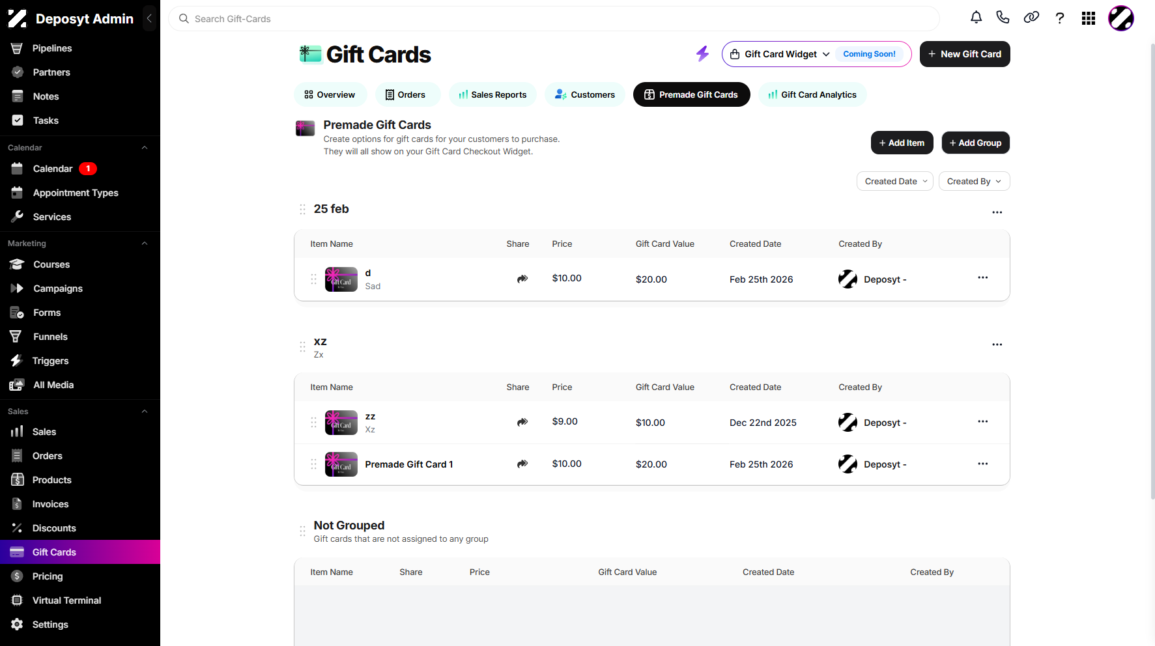
Task: Open more actions for item 'd'
Action: 982,278
